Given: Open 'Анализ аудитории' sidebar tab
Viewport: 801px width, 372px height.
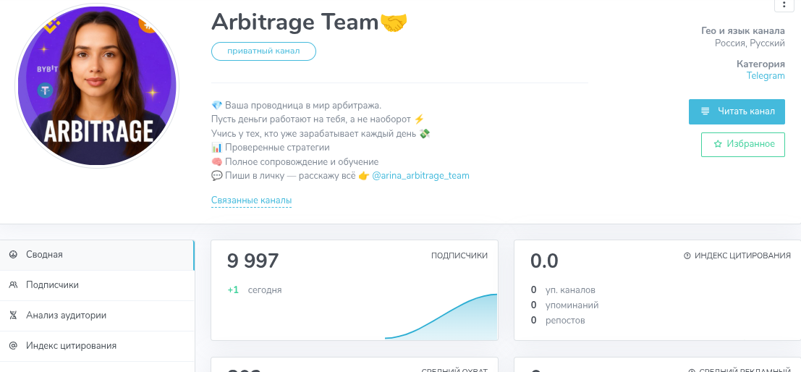Looking at the screenshot, I should [x=97, y=316].
